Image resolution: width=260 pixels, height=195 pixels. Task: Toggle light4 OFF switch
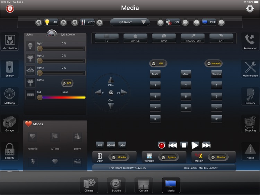(x=67, y=83)
